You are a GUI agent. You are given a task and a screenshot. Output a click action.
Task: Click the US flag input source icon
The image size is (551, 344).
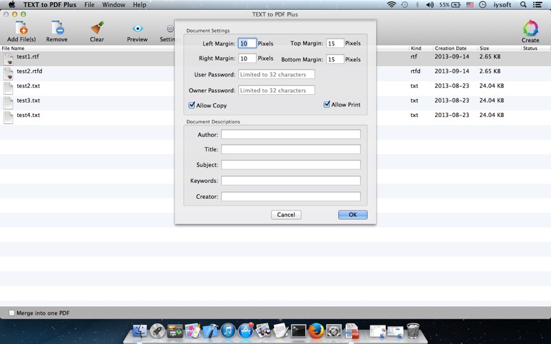pyautogui.click(x=470, y=5)
